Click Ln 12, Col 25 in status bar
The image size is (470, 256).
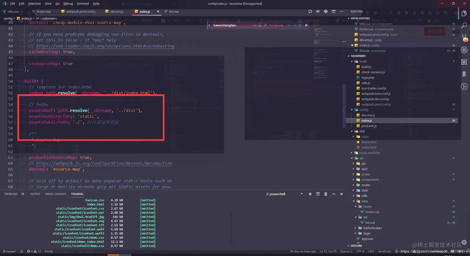click(328, 251)
